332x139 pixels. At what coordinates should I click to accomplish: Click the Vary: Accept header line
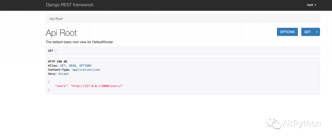coord(58,74)
